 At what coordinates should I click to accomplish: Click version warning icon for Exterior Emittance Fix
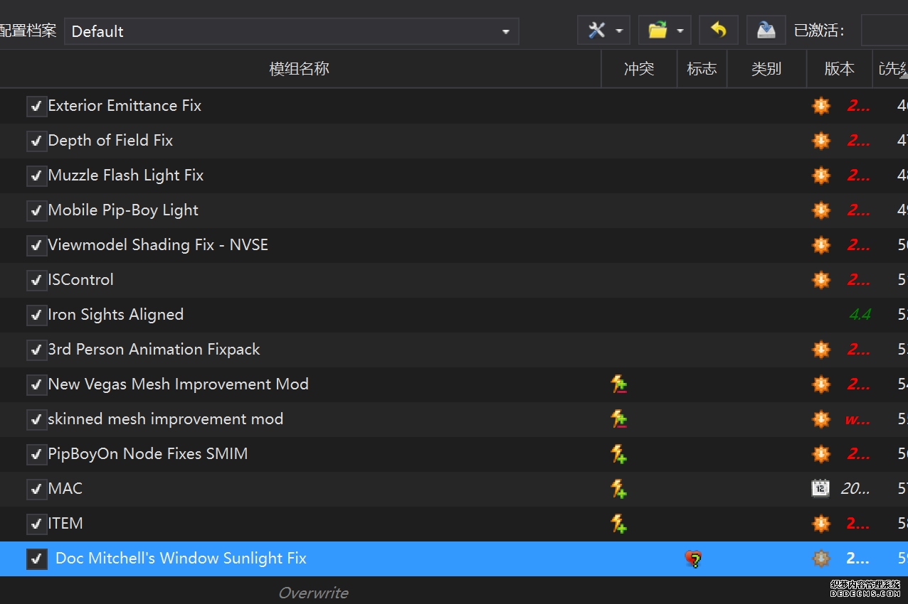(x=820, y=106)
